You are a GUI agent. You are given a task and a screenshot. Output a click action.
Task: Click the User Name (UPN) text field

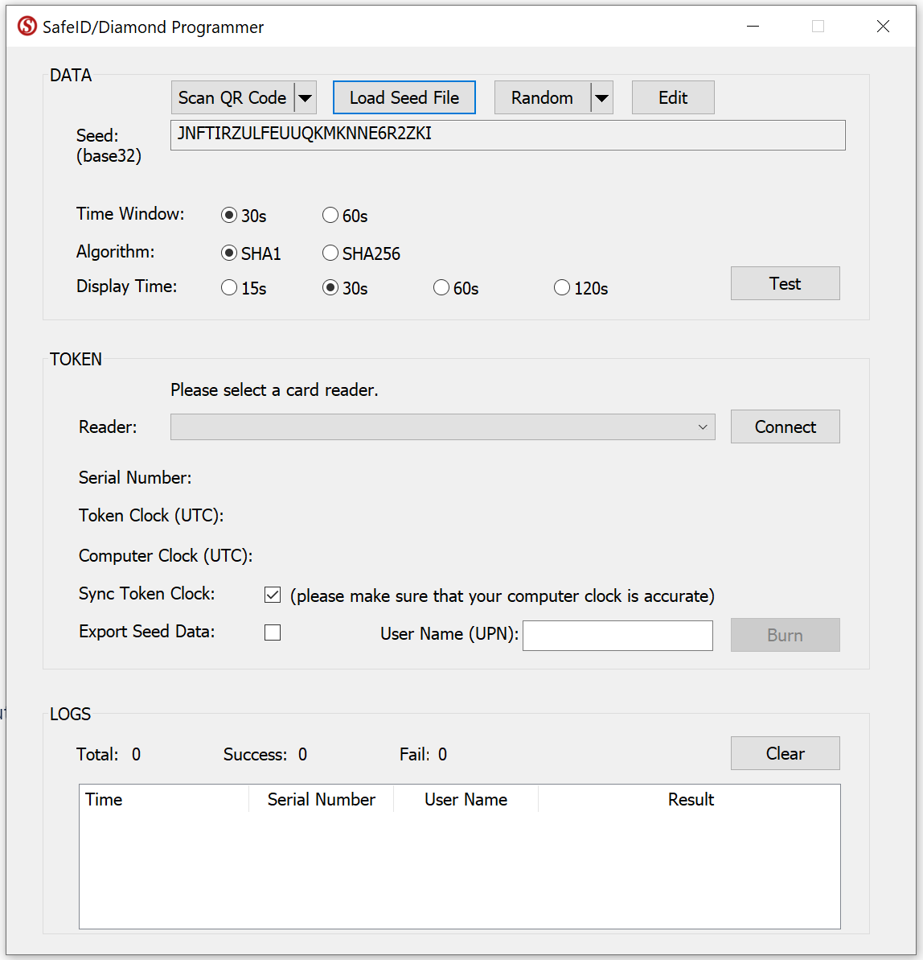[x=617, y=636]
